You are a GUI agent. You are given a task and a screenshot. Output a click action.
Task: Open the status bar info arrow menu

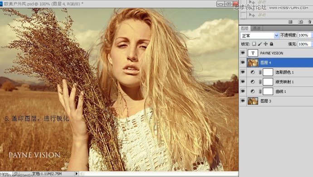[76, 174]
